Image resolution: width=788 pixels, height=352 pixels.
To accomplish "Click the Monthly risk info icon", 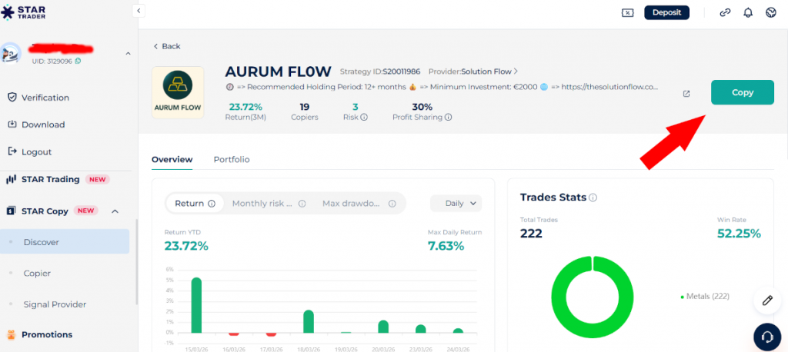I will click(302, 204).
